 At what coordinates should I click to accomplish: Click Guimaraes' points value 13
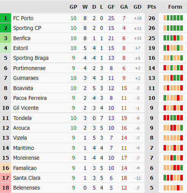pyautogui.click(x=152, y=78)
